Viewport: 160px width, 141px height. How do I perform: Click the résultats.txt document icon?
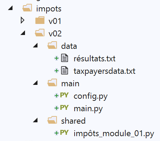click(65, 58)
